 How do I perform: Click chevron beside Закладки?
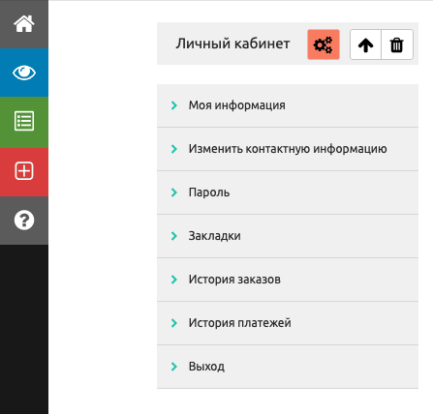pyautogui.click(x=174, y=236)
